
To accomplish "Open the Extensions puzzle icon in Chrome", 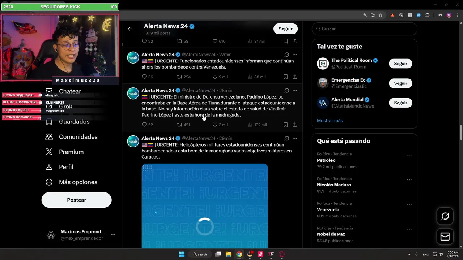I will click(x=428, y=15).
